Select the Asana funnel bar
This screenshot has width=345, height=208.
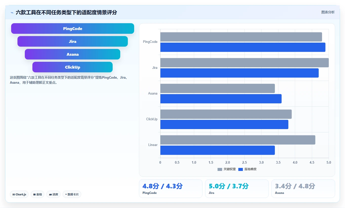point(73,54)
